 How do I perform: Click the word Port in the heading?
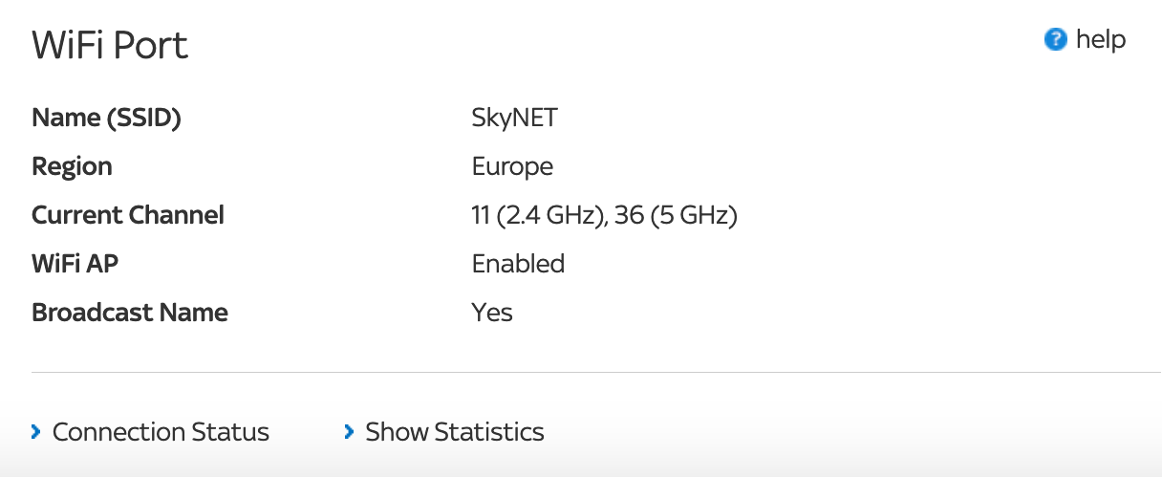149,46
